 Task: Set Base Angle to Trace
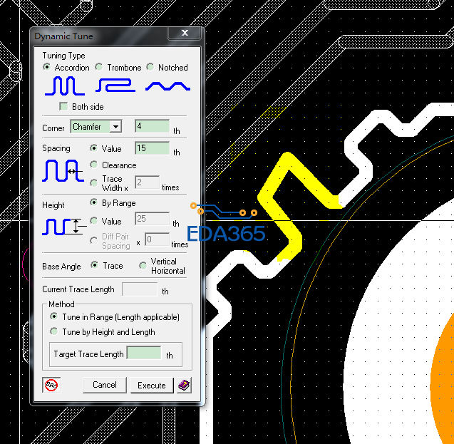[x=94, y=265]
